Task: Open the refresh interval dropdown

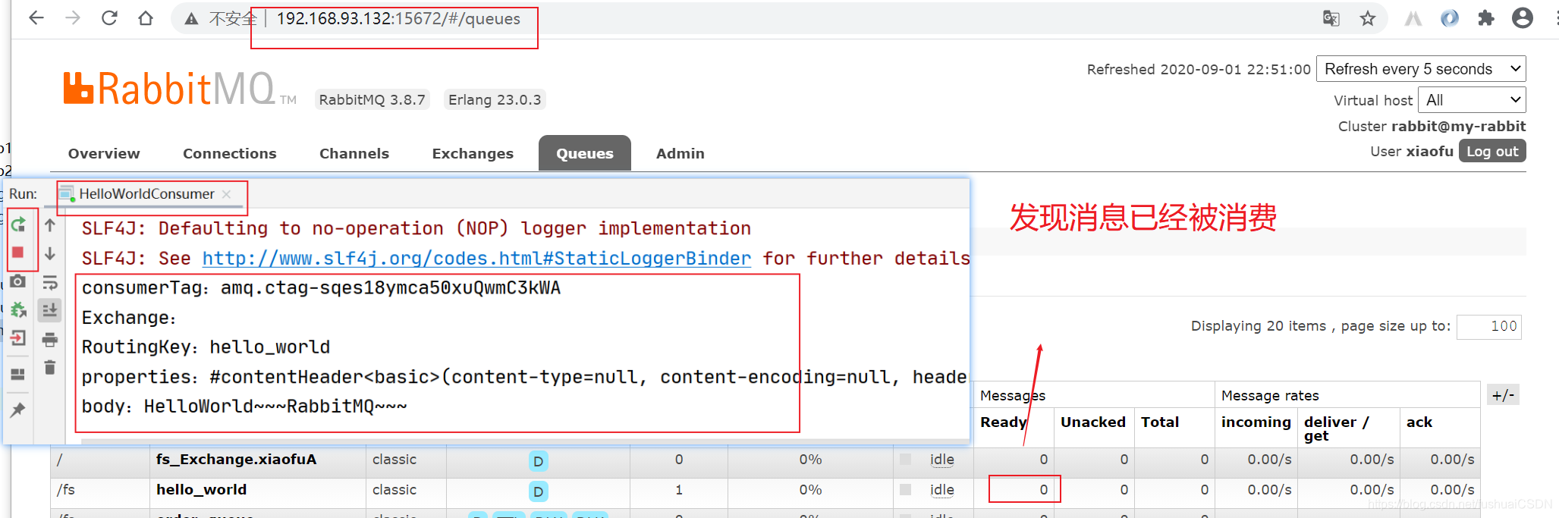Action: 1421,69
